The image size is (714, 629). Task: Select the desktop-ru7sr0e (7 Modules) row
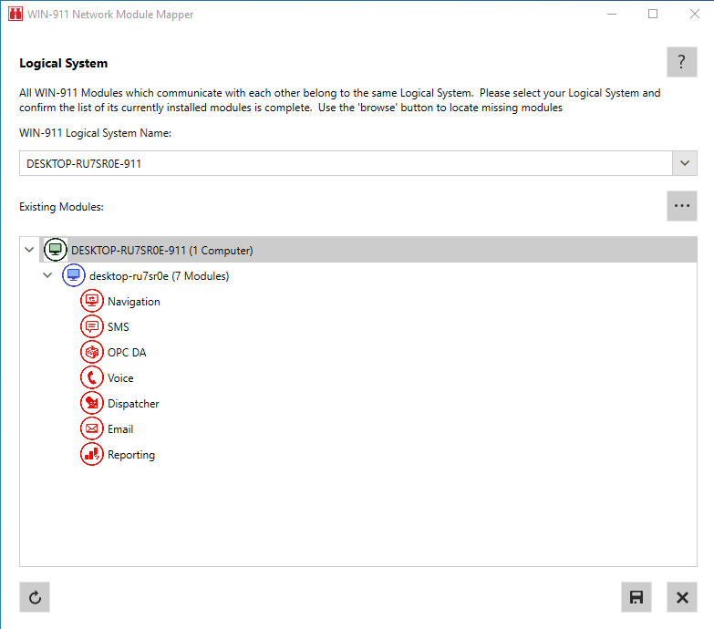[159, 276]
